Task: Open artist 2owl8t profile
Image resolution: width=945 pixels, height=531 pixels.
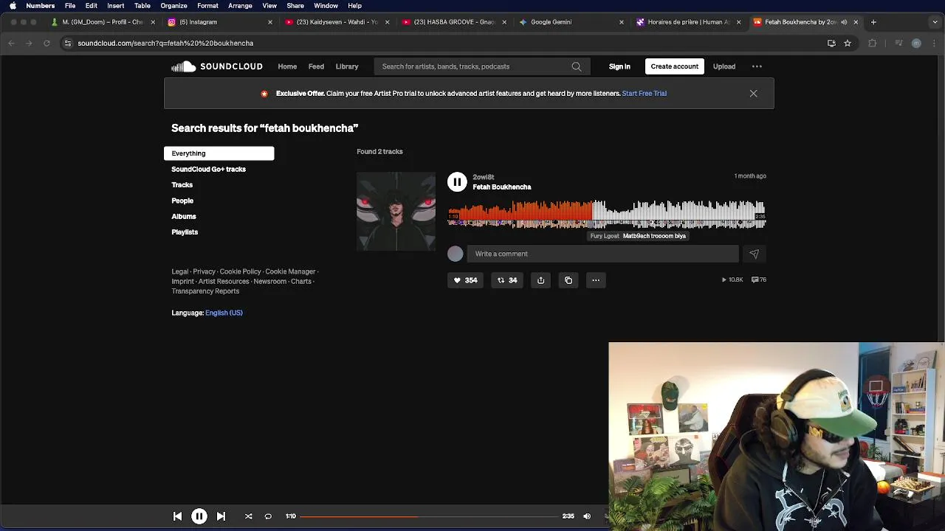Action: click(484, 177)
